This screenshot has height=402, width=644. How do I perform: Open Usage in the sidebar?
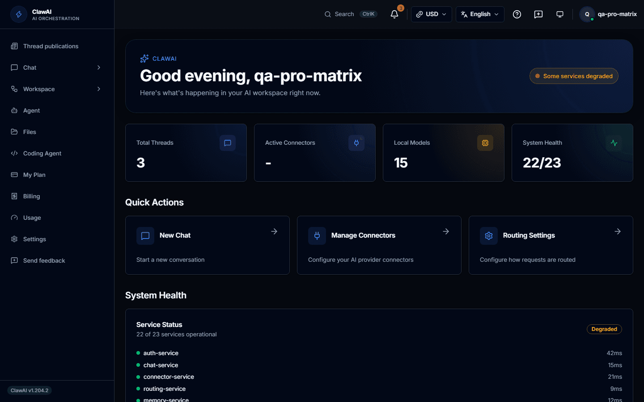click(57, 218)
